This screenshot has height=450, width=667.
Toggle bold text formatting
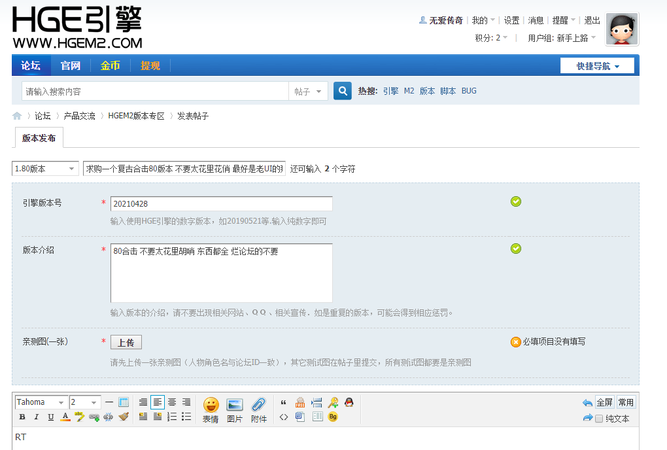tap(22, 417)
